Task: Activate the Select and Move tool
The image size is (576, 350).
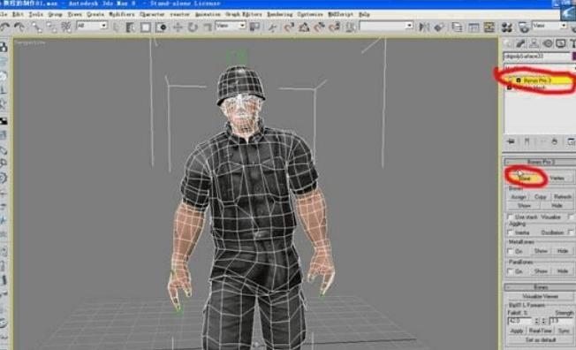Action: click(x=178, y=27)
